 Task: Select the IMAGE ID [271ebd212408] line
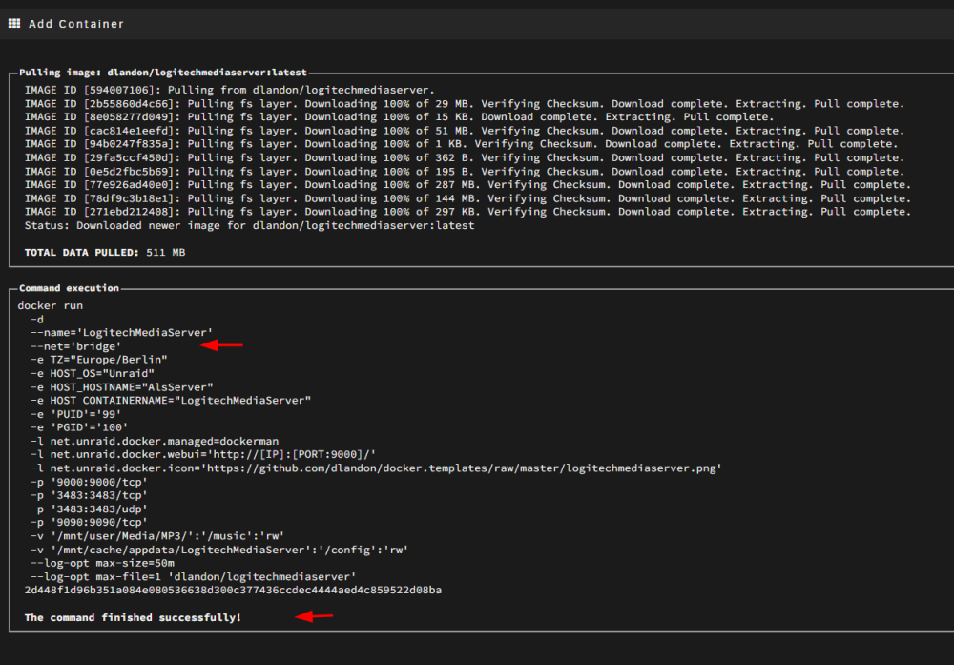[467, 212]
